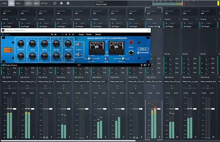Open Instrument DP1 selector on channel 5
Image resolution: width=220 pixels, height=142 pixels.
tap(82, 12)
